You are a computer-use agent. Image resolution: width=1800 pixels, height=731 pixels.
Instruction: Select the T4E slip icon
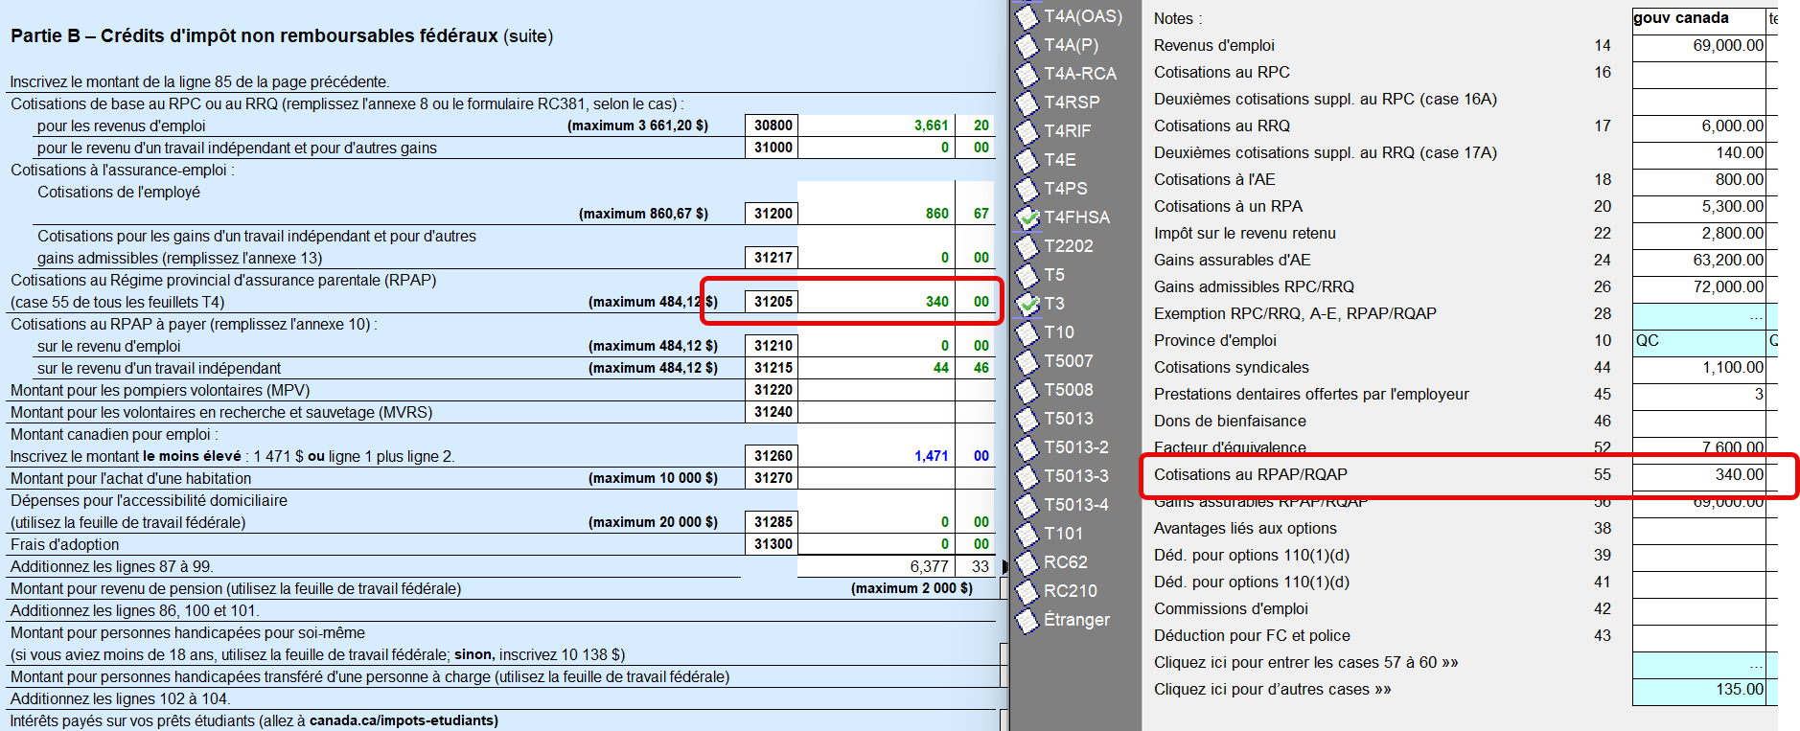[x=1027, y=160]
